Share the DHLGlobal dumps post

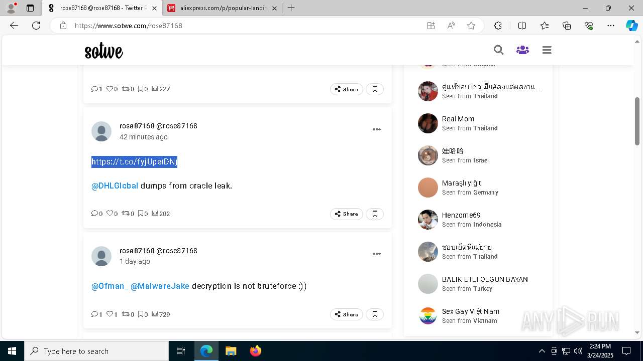347,214
